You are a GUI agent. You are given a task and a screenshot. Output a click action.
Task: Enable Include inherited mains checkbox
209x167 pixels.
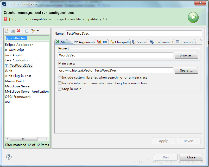pos(60,83)
